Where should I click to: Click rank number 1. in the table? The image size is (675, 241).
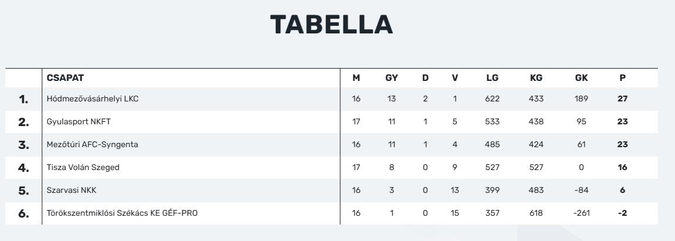click(x=24, y=99)
